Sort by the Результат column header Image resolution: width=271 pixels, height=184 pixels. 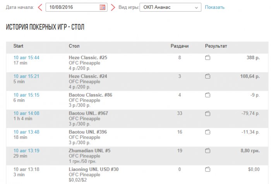click(x=216, y=46)
